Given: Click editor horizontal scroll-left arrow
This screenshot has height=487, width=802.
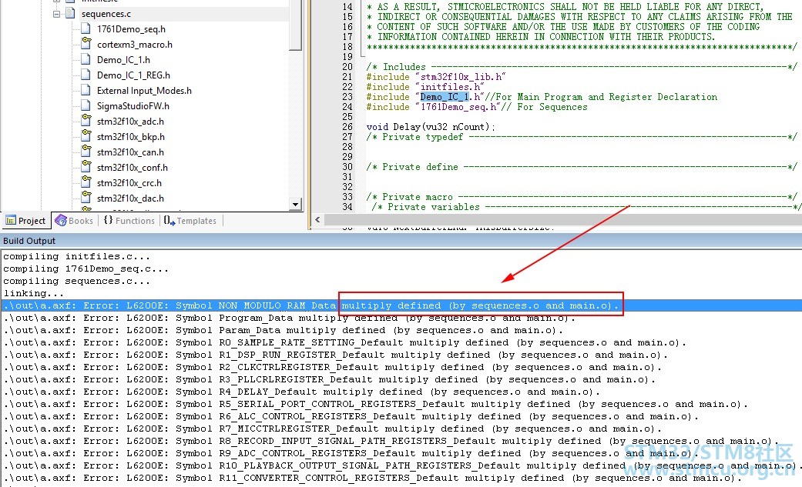Looking at the screenshot, I should pyautogui.click(x=317, y=220).
